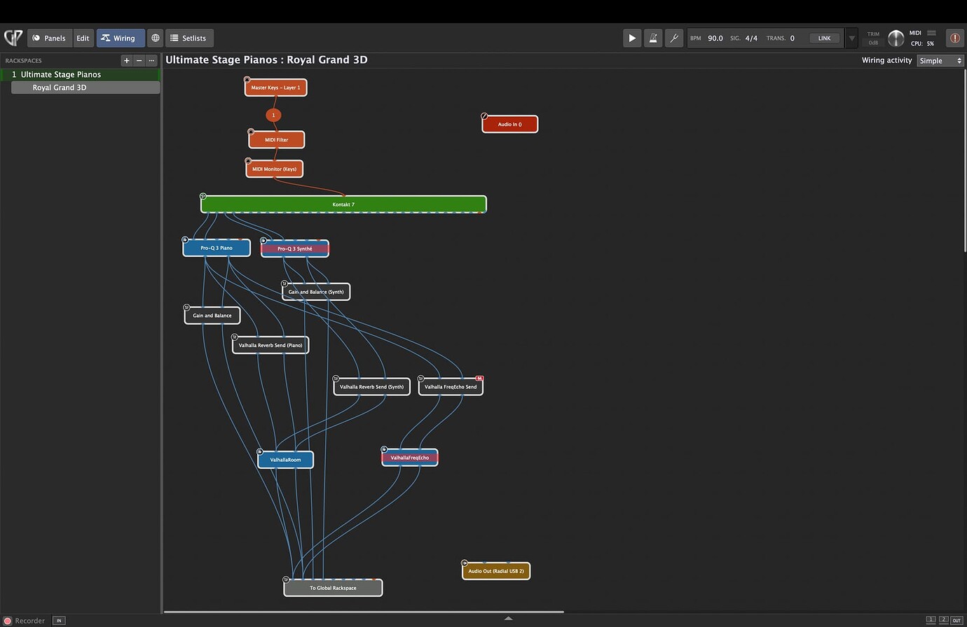Remove rackspace with the minus button
The image size is (967, 627).
139,61
